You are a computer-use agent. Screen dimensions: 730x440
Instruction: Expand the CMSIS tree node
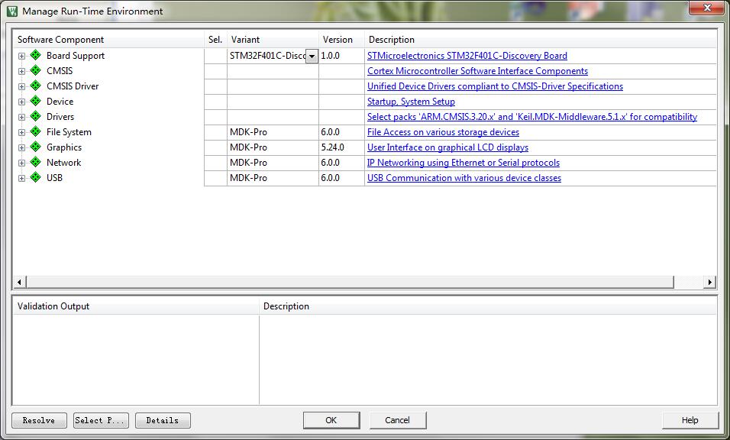pyautogui.click(x=21, y=71)
